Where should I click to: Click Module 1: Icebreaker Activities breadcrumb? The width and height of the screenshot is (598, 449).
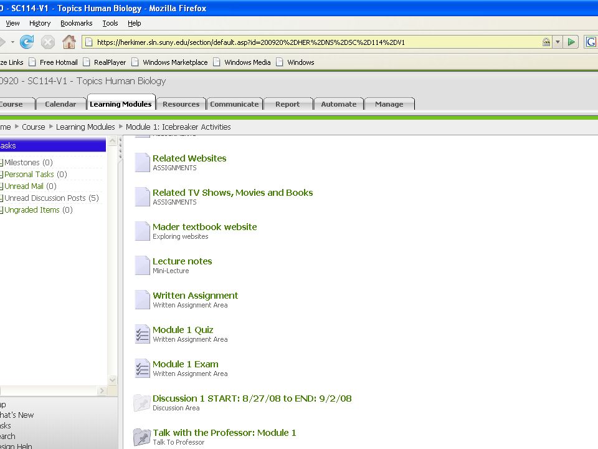[178, 127]
